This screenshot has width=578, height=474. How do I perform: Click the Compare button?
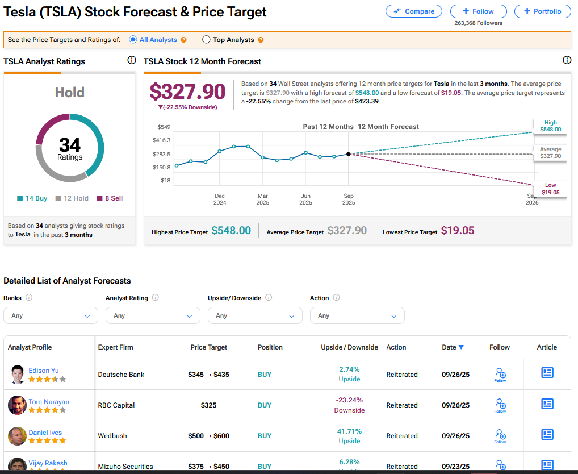413,11
